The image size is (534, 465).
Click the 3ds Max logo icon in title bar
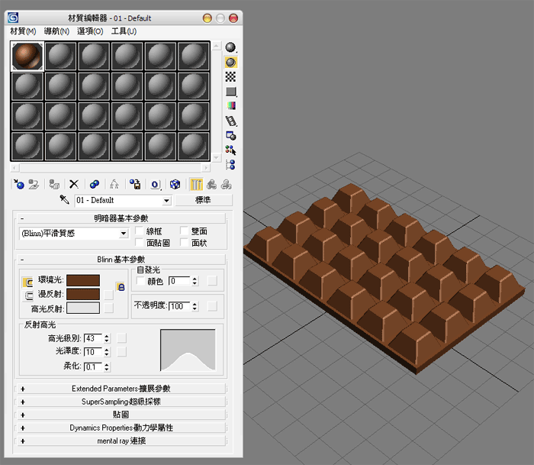coord(13,18)
